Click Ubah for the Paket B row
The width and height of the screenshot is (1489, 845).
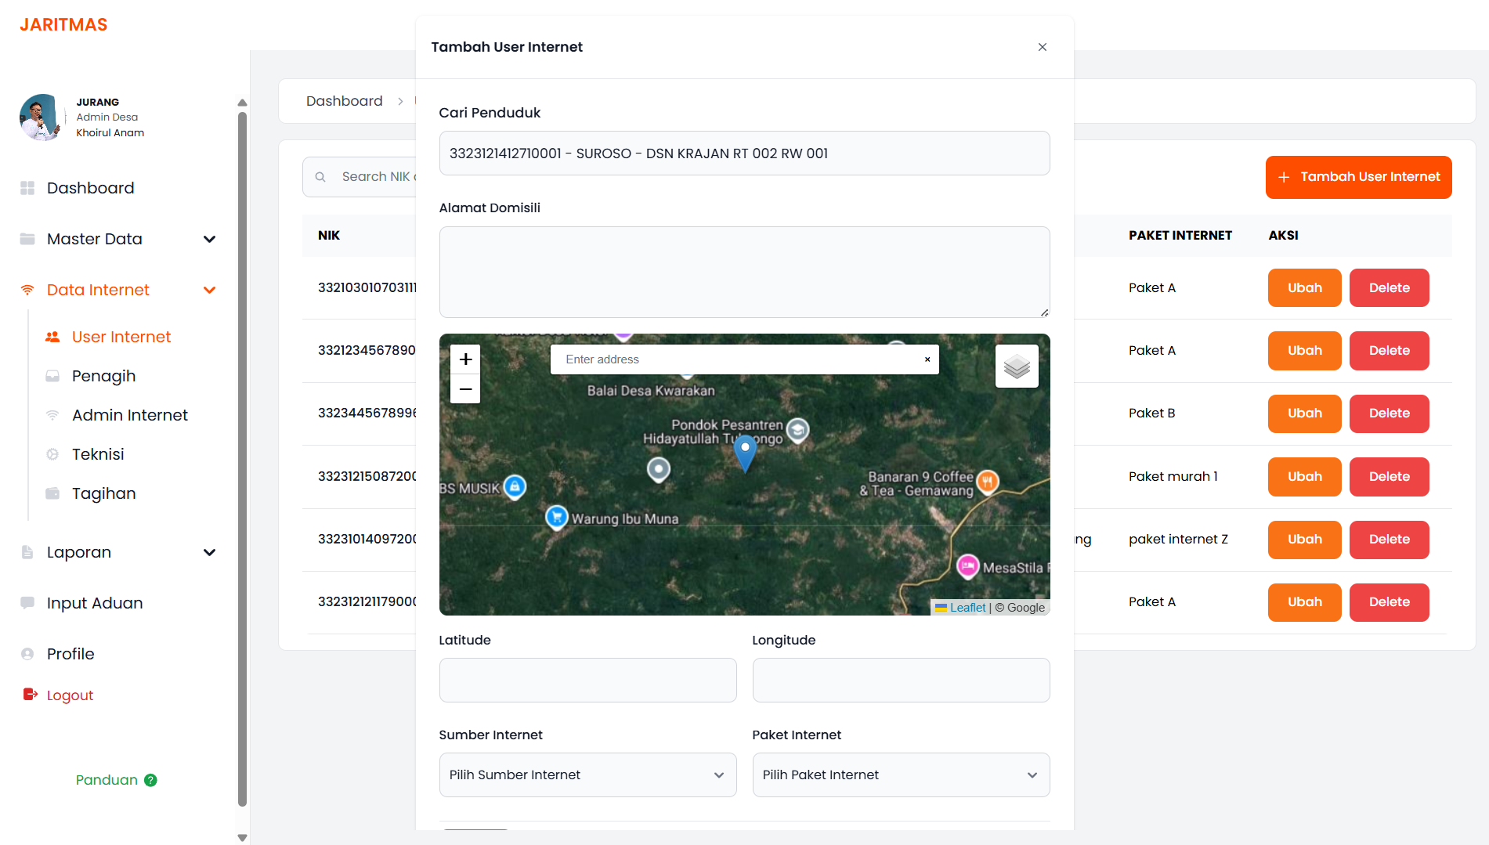(1304, 413)
